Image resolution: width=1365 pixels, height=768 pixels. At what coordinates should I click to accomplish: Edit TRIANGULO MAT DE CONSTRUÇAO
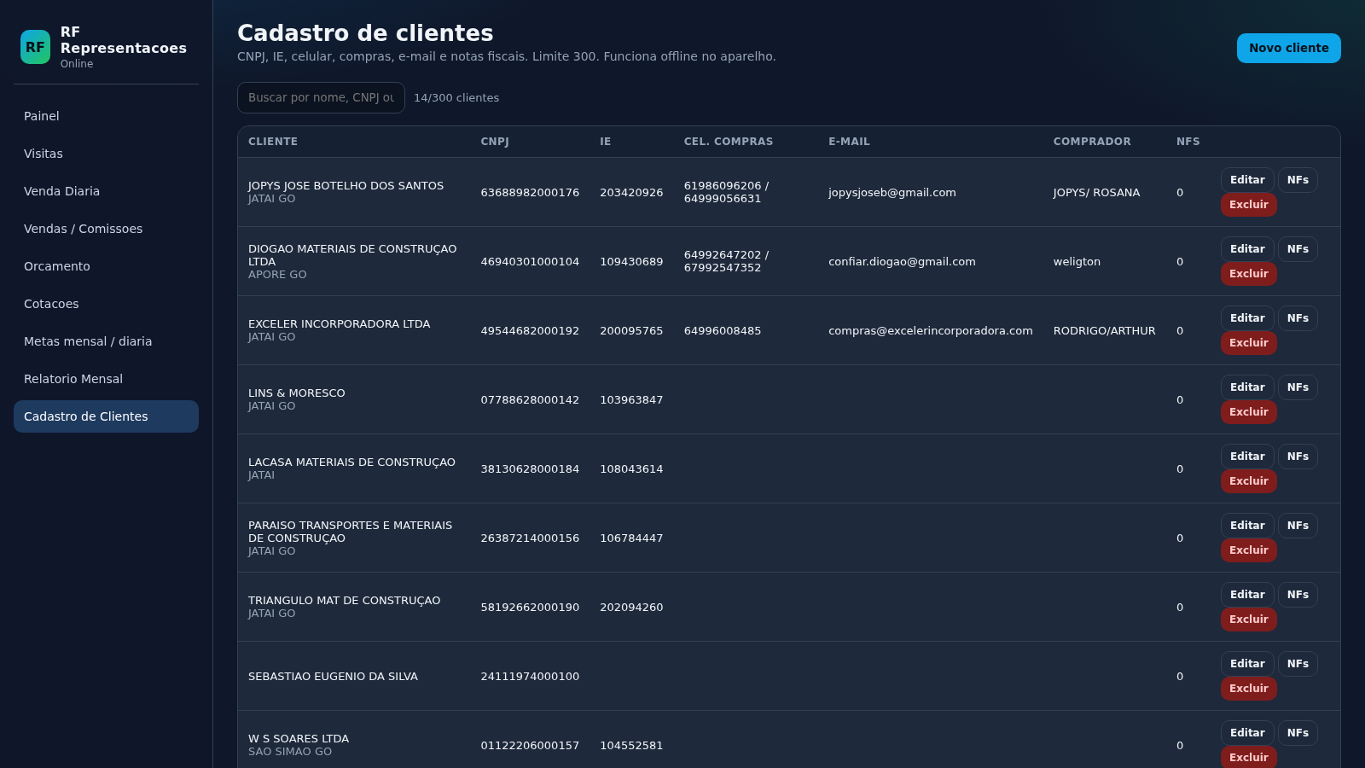[x=1247, y=595]
